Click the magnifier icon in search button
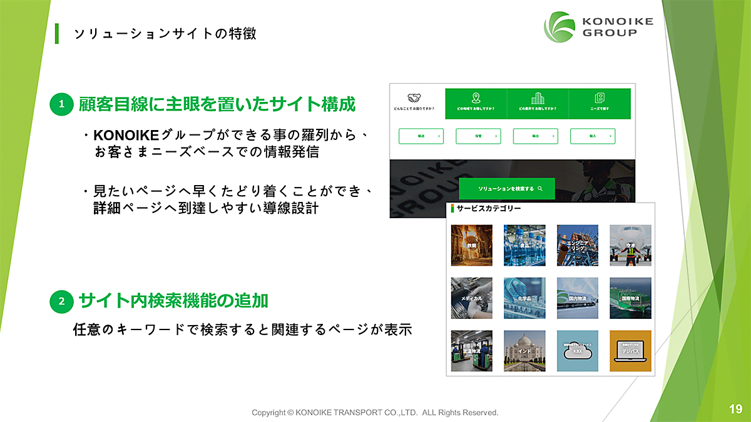The image size is (751, 422). pos(539,188)
